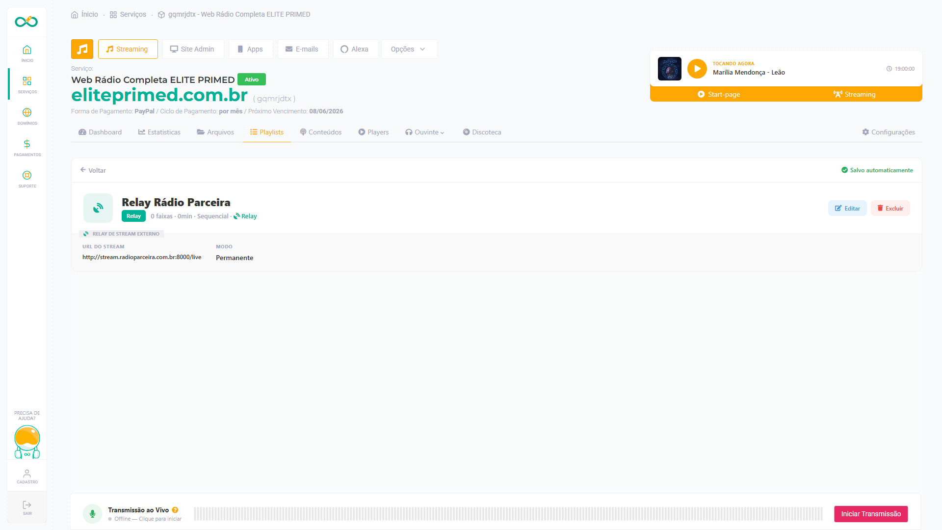This screenshot has width=942, height=530.
Task: Switch to the Players tab
Action: pyautogui.click(x=373, y=132)
